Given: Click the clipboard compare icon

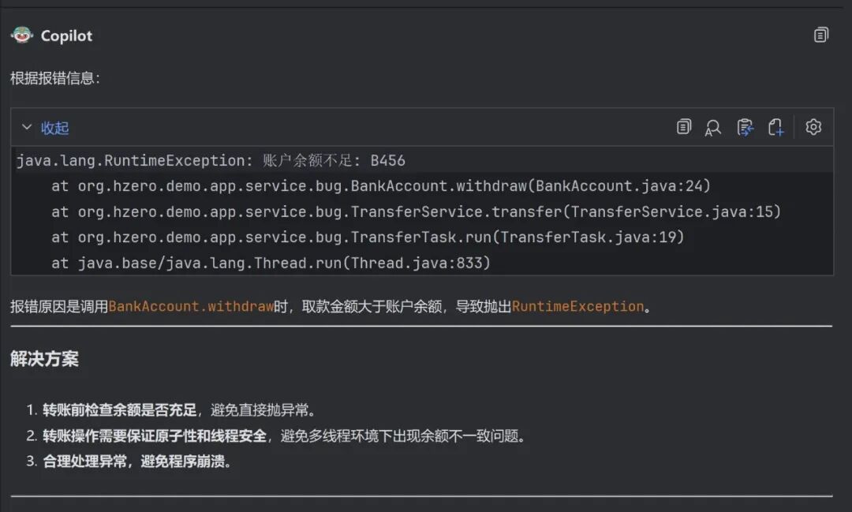Looking at the screenshot, I should click(x=745, y=128).
